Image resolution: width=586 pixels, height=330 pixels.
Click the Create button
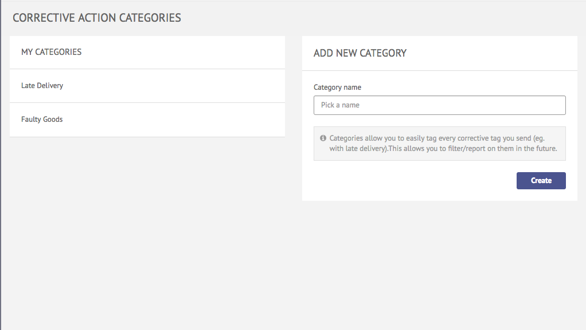(x=541, y=181)
